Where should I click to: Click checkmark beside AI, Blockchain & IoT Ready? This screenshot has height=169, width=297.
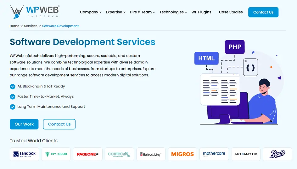click(13, 87)
